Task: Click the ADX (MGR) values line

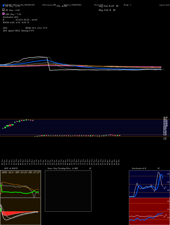Action: (x=25, y=28)
